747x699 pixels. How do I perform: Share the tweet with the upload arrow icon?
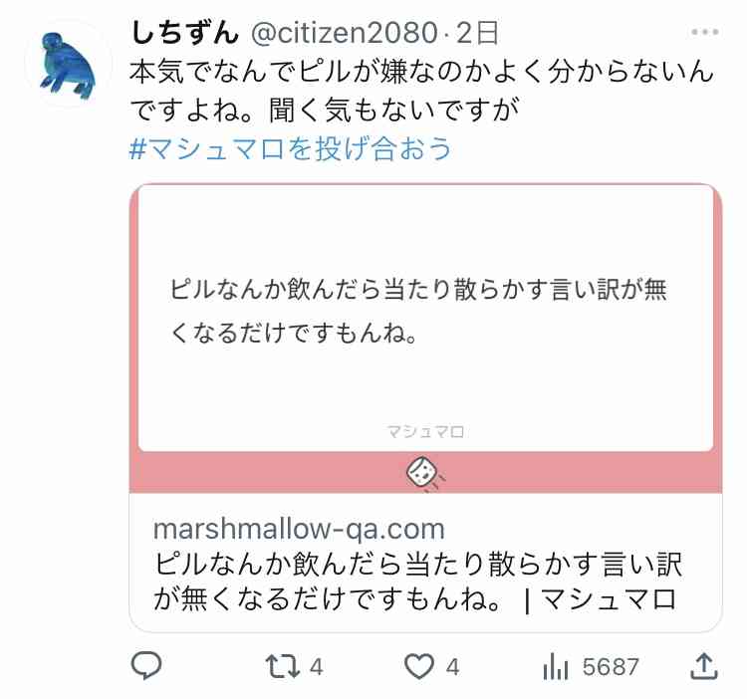click(704, 666)
